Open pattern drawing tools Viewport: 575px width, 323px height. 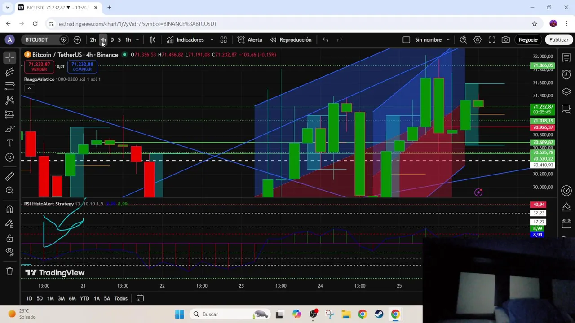coord(9,100)
